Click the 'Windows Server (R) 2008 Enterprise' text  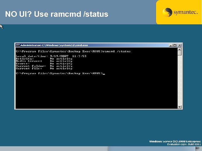pos(175,141)
